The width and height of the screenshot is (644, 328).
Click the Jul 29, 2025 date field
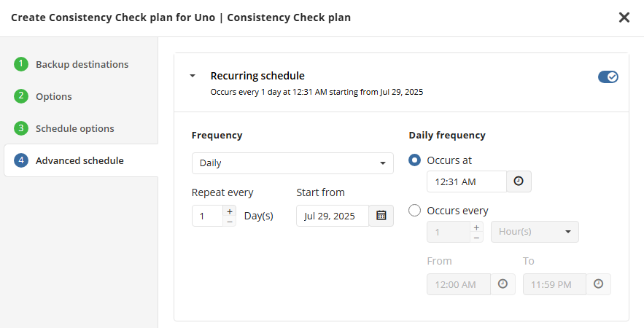(x=333, y=216)
